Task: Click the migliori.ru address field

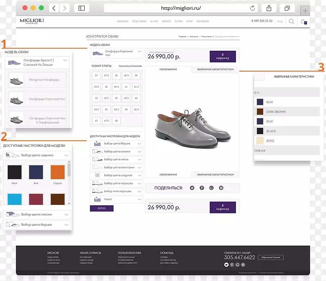Action: point(181,8)
